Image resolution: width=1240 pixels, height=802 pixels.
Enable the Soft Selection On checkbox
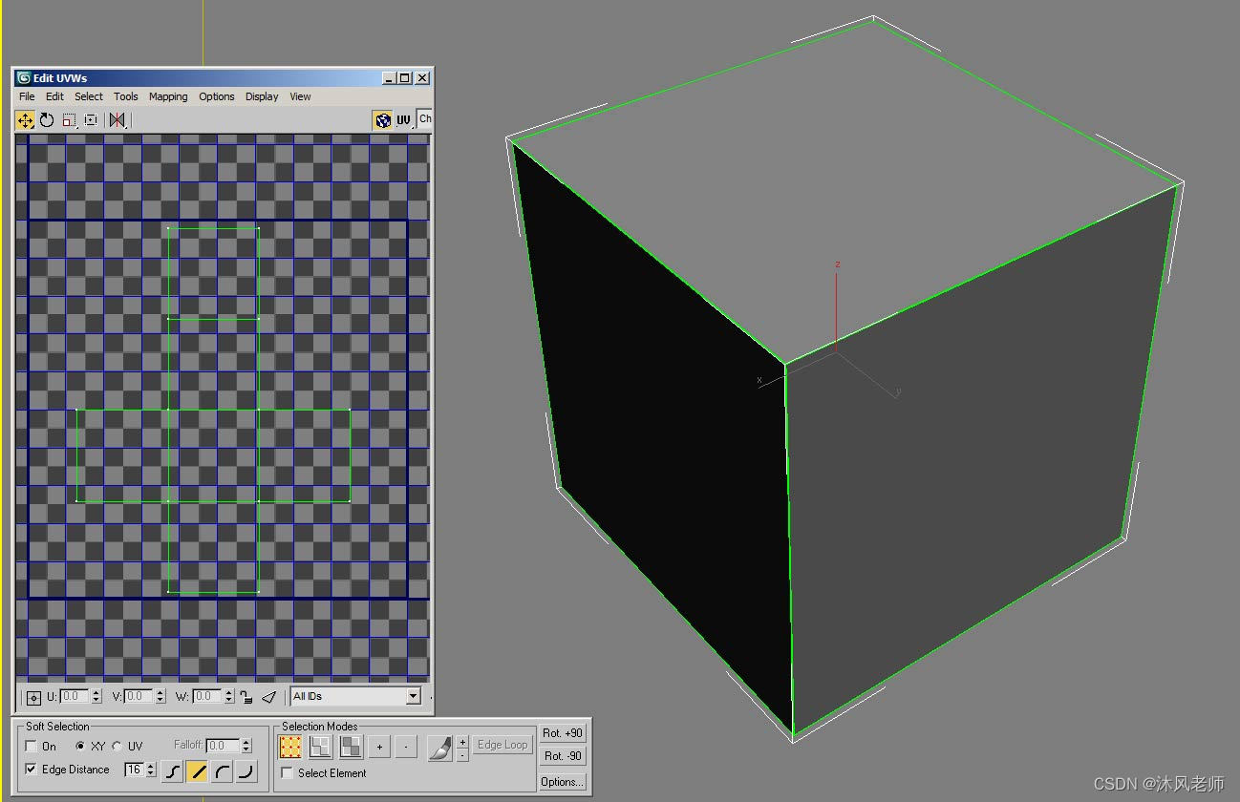(31, 746)
